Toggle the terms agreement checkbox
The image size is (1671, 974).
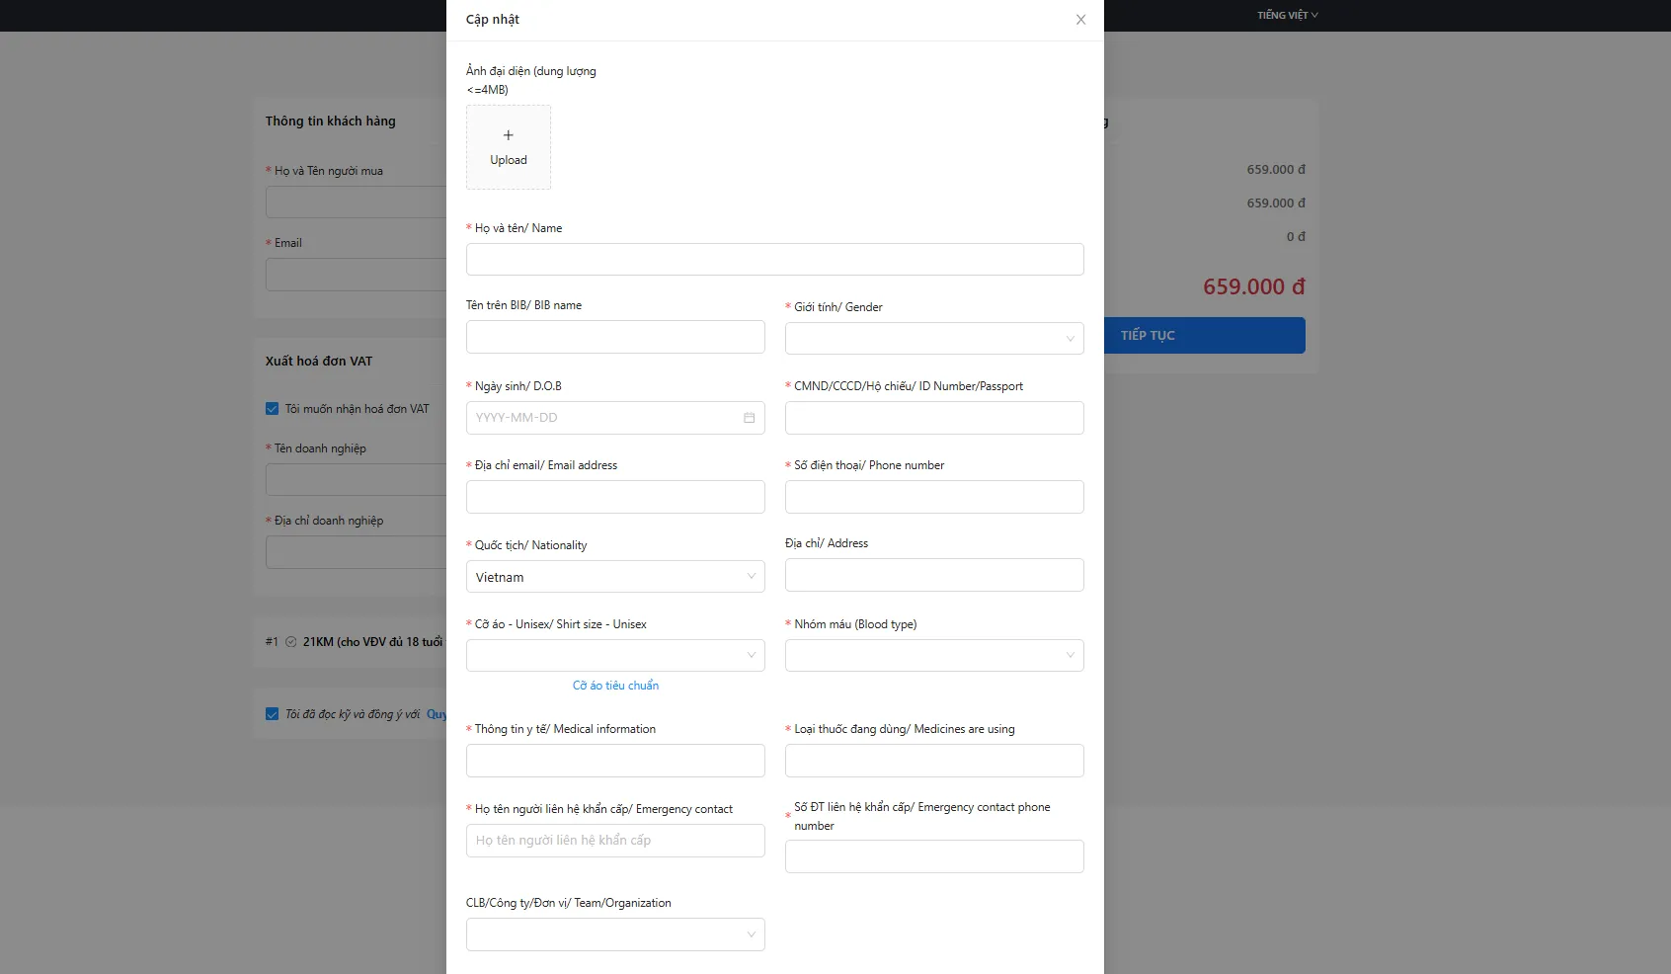click(x=273, y=714)
